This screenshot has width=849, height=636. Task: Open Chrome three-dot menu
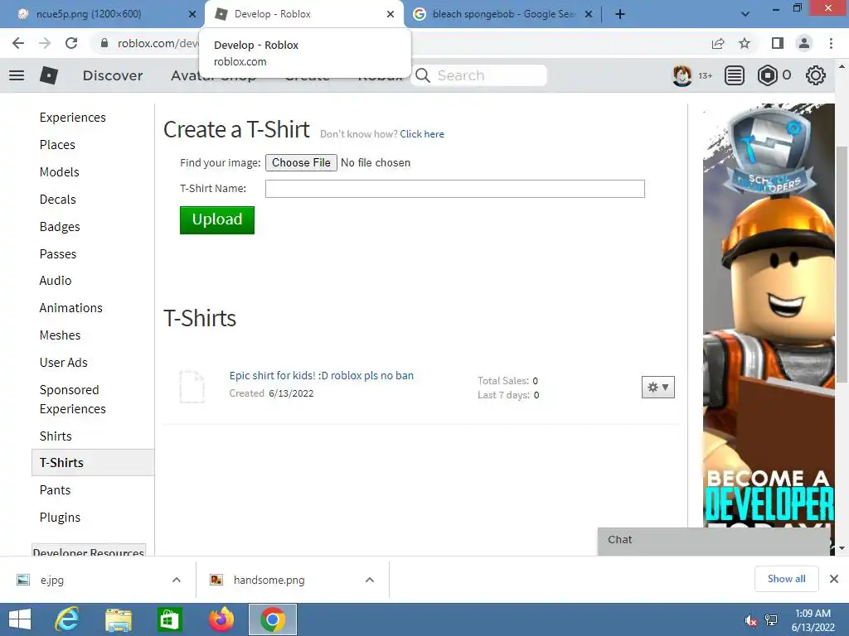(831, 43)
